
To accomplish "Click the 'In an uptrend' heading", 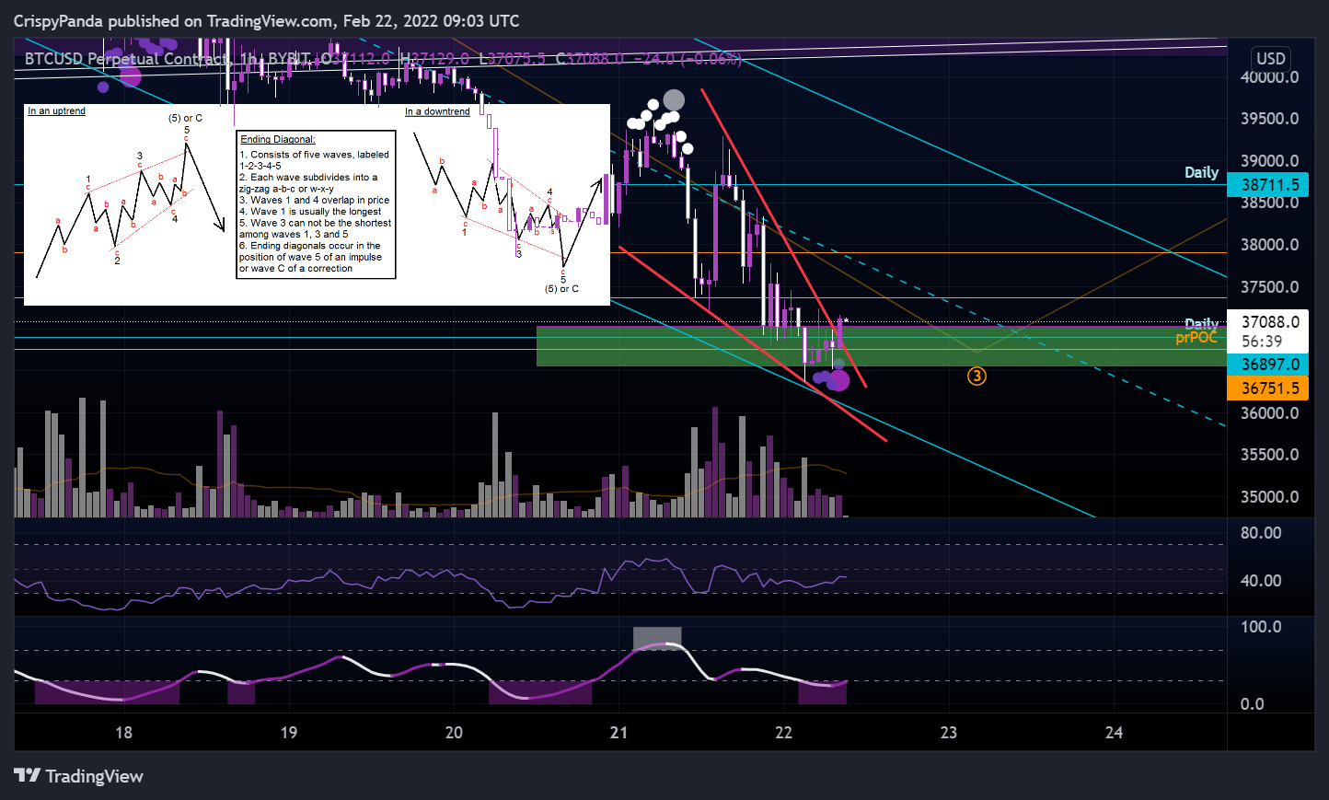I will [56, 110].
